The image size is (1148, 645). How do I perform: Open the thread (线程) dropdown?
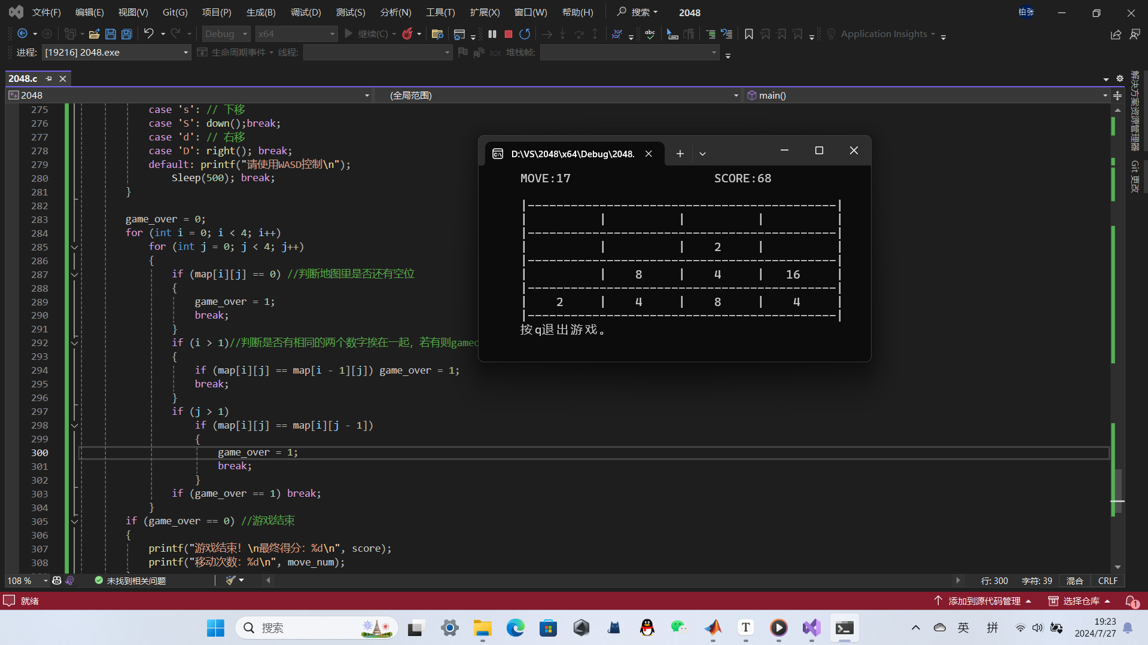point(377,53)
